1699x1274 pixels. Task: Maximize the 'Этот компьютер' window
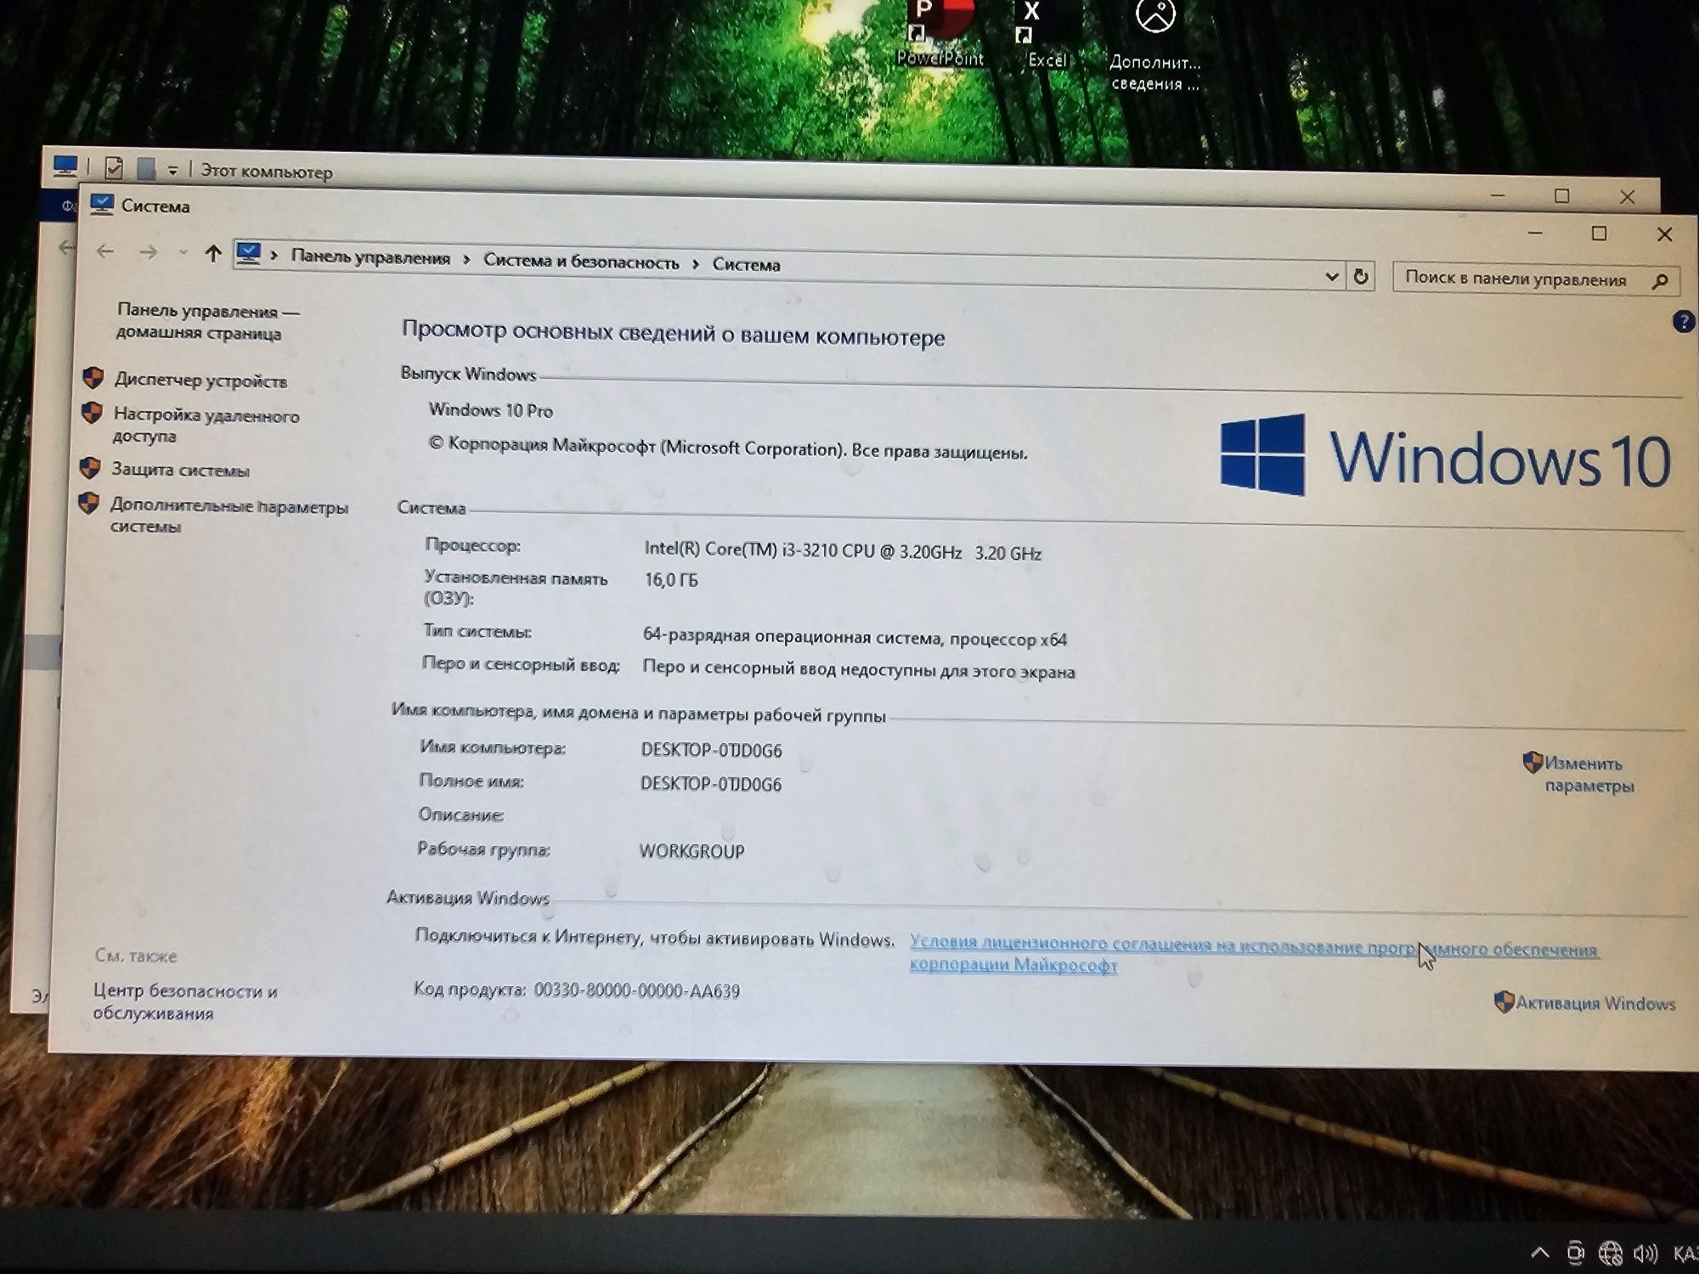point(1561,196)
